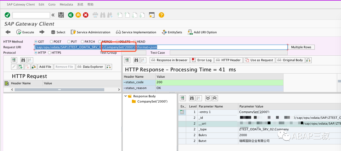Image resolution: width=341 pixels, height=151 pixels.
Task: Open the Goto menu
Action: click(52, 4)
